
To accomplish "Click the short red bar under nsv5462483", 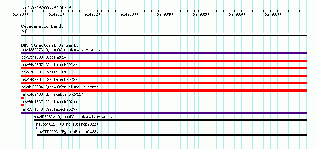I will (23, 98).
